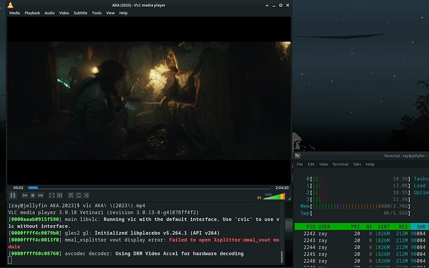Sort htop by PRI column
429x268 pixels.
pyautogui.click(x=356, y=227)
